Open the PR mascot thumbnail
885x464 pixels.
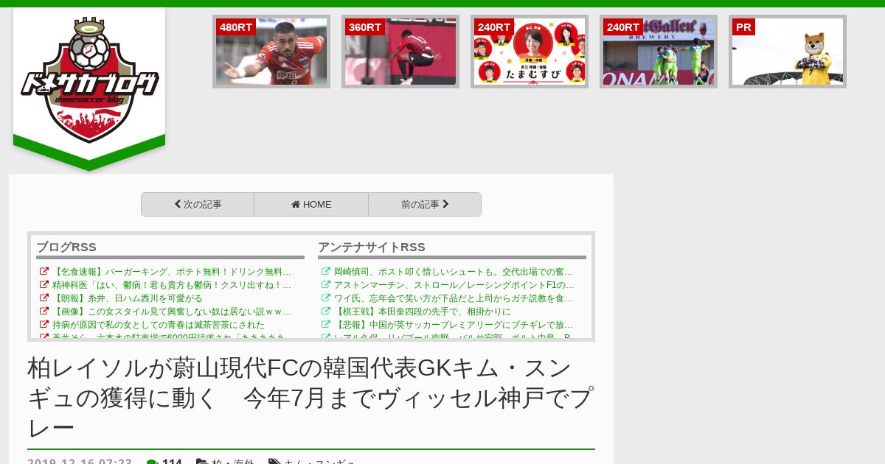(788, 52)
